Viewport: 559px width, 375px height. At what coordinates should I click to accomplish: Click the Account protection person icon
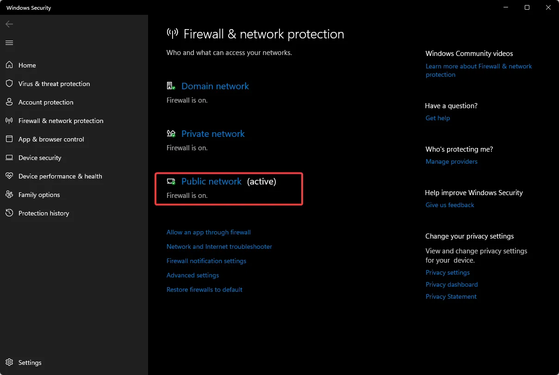(9, 102)
